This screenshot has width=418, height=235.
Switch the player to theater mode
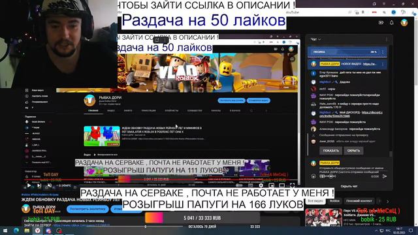(x=281, y=185)
